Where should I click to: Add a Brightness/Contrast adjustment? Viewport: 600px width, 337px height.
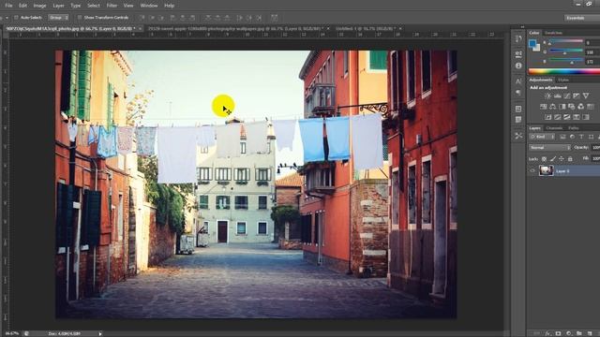coord(547,95)
